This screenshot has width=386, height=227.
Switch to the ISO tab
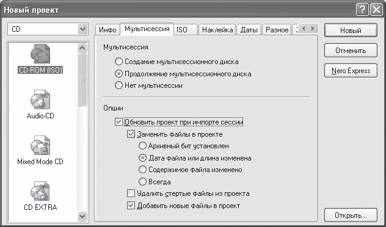(186, 30)
